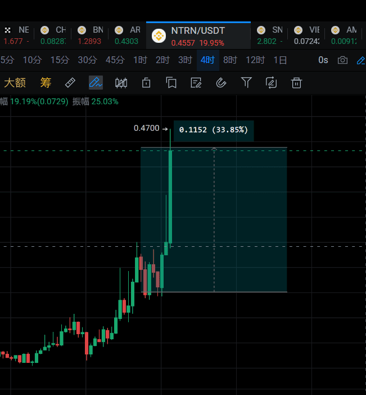Click the 19.95% change under NTRN/USDT
The height and width of the screenshot is (395, 366).
[x=211, y=43]
